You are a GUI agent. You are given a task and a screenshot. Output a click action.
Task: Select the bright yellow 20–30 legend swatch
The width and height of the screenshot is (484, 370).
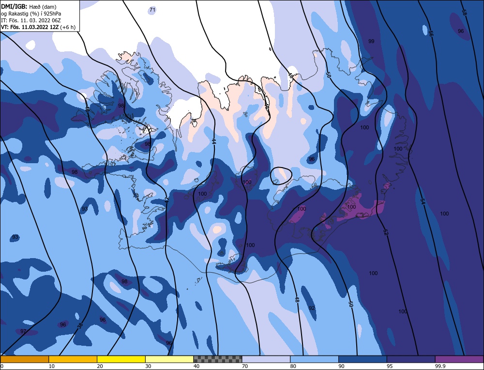[121, 359]
